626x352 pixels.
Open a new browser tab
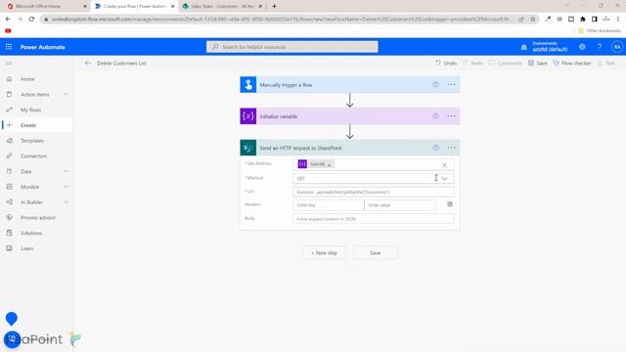274,7
